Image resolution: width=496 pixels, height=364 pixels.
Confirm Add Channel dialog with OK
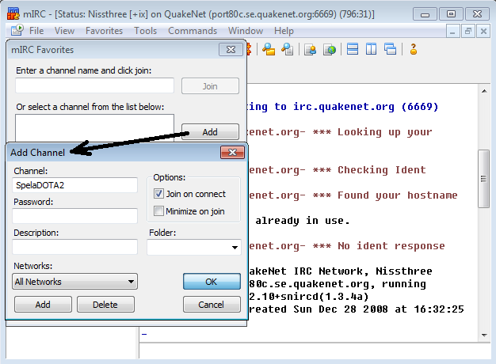212,282
